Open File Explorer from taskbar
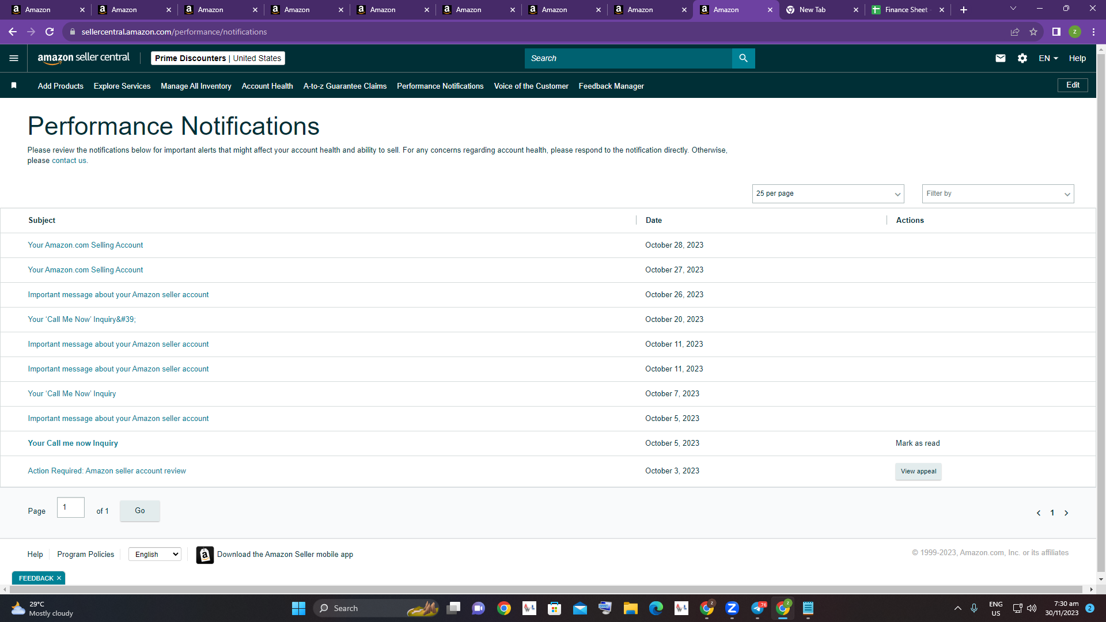The height and width of the screenshot is (622, 1106). 630,608
